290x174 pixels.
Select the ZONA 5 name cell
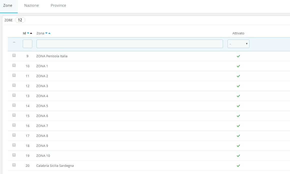(42, 106)
